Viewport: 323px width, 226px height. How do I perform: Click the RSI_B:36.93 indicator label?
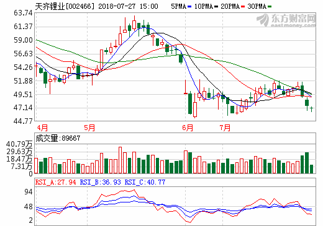pyautogui.click(x=101, y=182)
